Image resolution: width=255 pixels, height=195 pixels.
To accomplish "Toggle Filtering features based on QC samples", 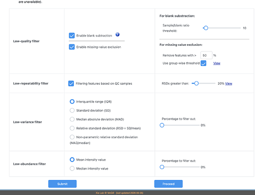I will pyautogui.click(x=71, y=84).
